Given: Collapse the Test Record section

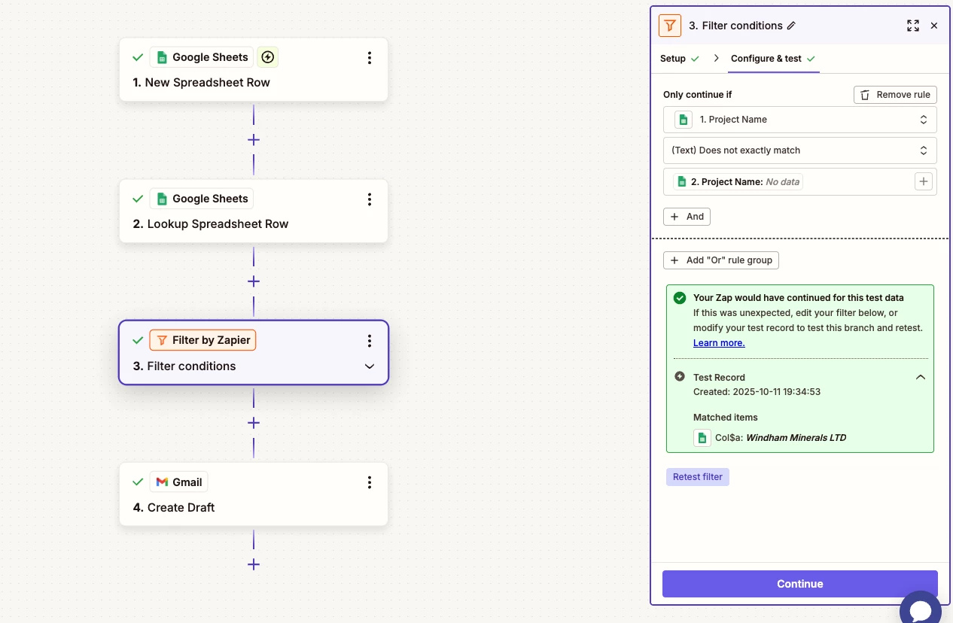Looking at the screenshot, I should [920, 378].
